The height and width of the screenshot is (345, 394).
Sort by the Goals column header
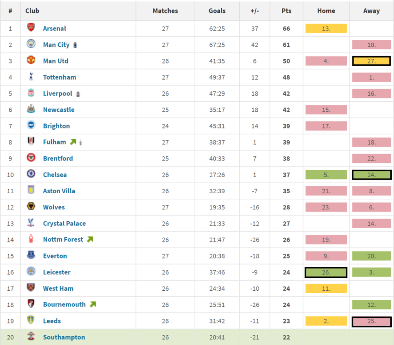pos(217,11)
